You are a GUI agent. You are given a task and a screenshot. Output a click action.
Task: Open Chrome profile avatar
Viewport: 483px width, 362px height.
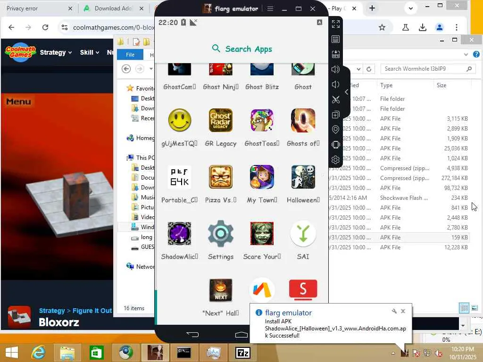point(440,27)
